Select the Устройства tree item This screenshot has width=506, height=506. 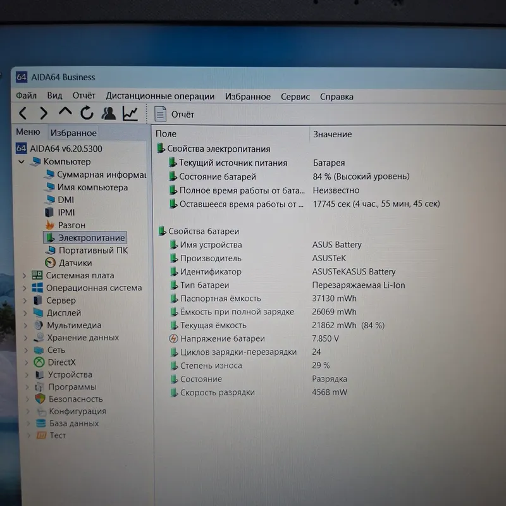point(64,374)
